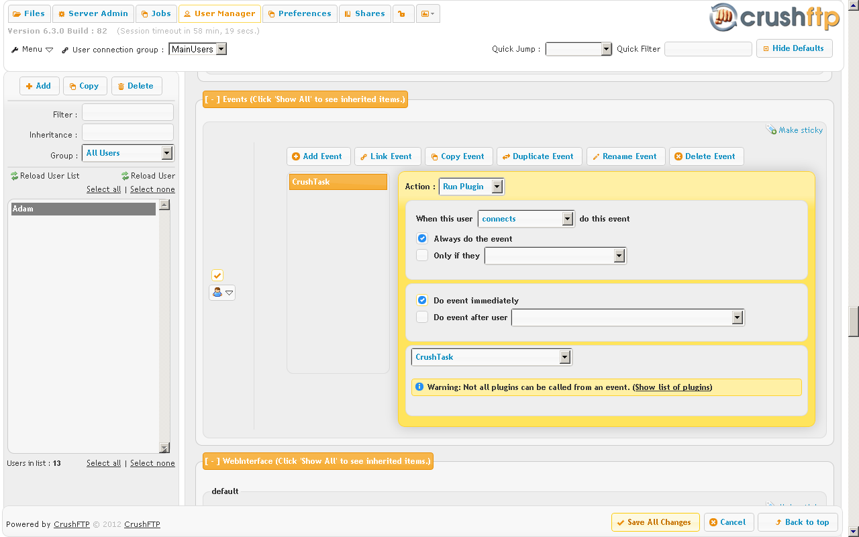This screenshot has height=537, width=859.
Task: Switch to Server Admin tab
Action: tap(93, 13)
